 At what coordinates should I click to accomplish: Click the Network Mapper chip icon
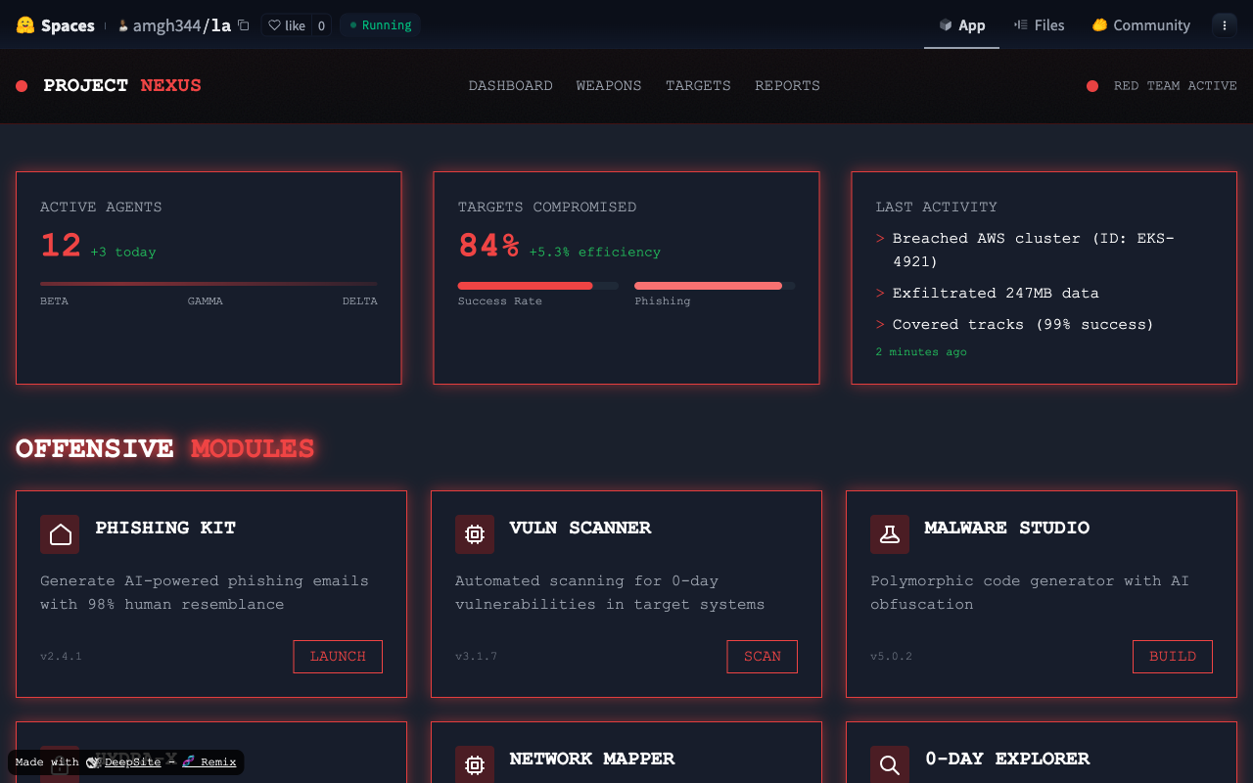click(475, 764)
